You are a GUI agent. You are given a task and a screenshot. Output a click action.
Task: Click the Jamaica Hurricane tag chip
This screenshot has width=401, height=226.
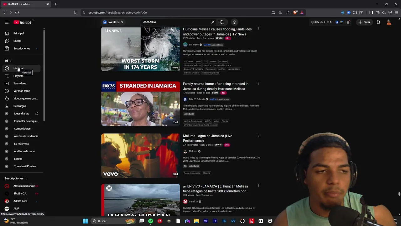pyautogui.click(x=222, y=65)
